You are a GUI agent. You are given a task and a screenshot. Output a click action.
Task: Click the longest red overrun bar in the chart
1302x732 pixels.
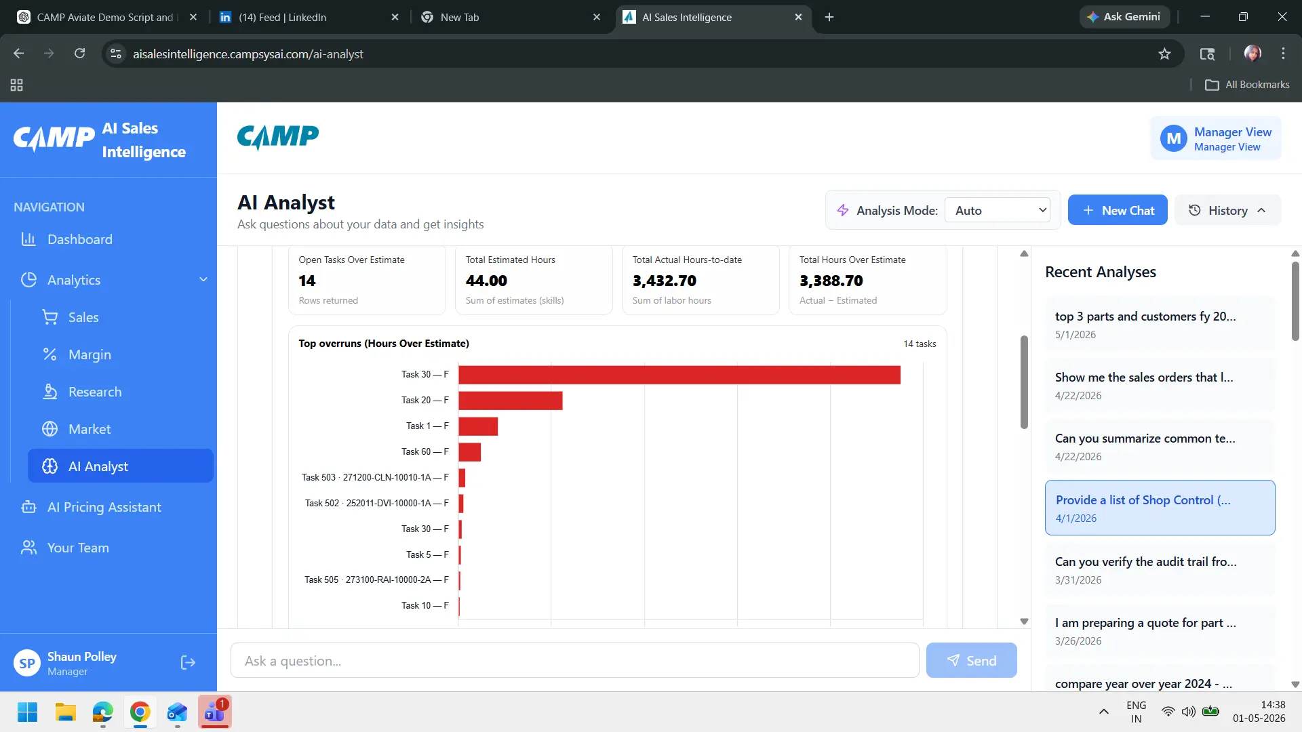point(679,375)
